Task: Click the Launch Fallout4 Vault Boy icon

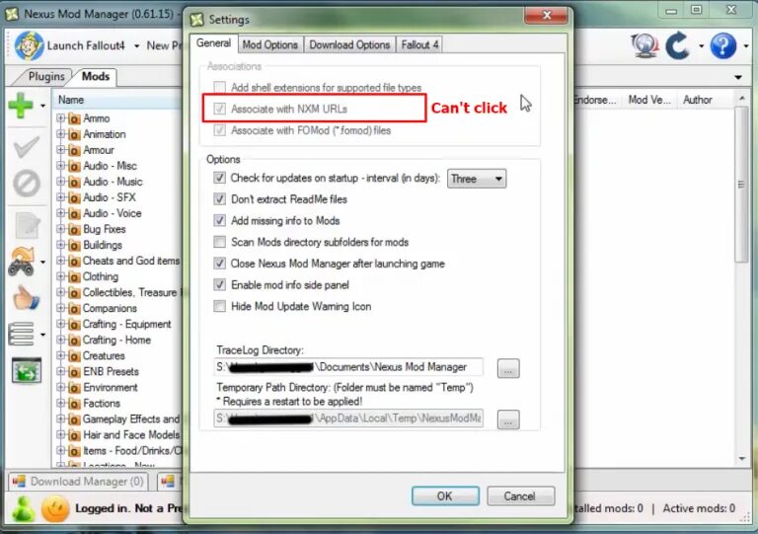Action: click(29, 46)
